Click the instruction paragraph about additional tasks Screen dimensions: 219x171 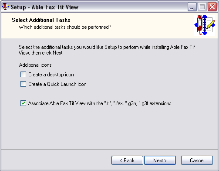coord(107,50)
